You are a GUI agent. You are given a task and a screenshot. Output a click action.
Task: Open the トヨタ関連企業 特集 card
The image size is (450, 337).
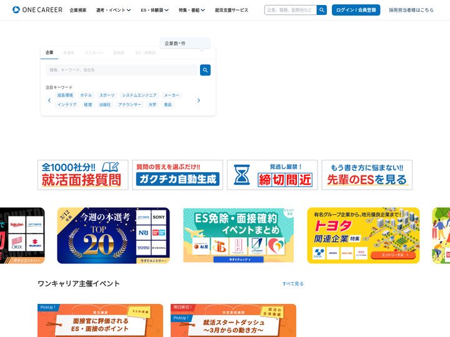pos(363,235)
